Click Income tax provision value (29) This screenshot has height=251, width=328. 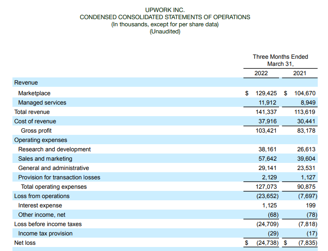(273, 234)
